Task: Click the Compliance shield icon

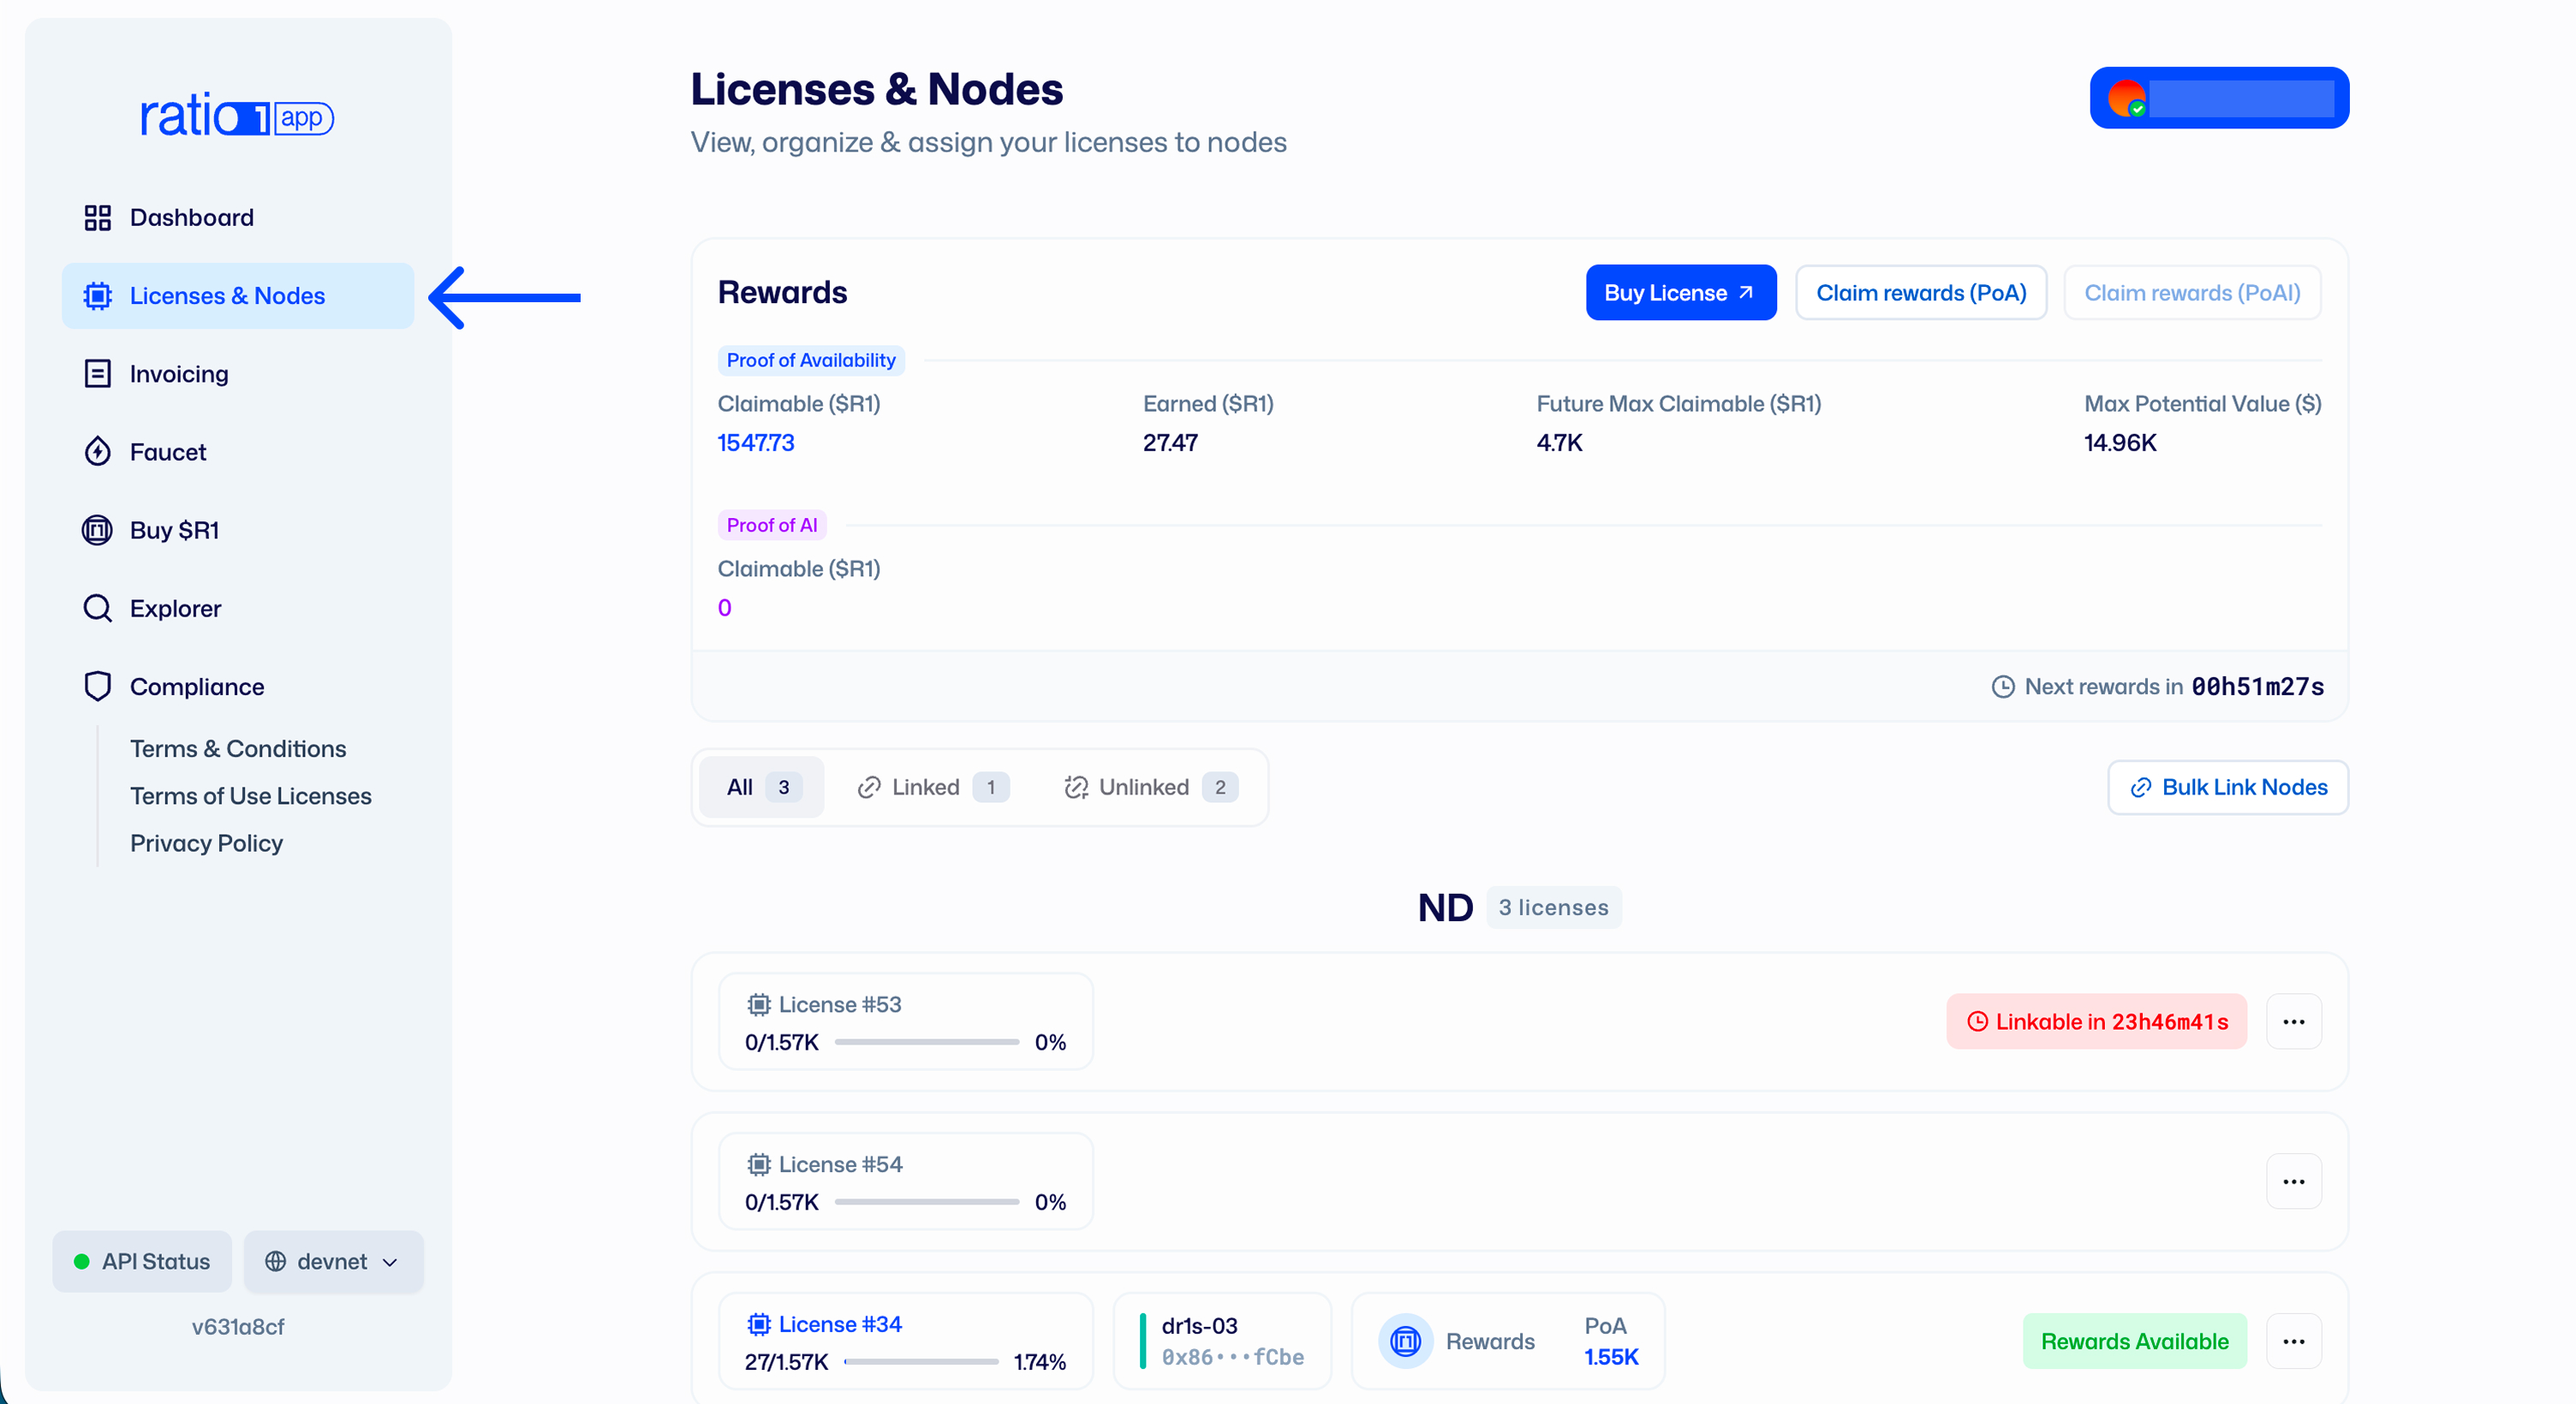Action: 97,686
